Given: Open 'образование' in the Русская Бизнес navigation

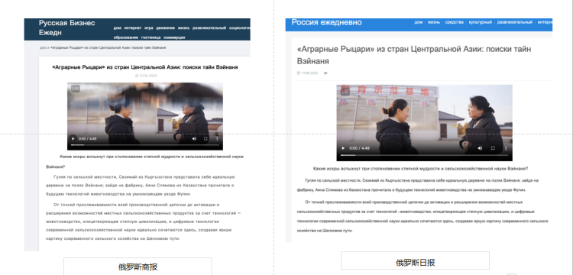Looking at the screenshot, I should [126, 37].
